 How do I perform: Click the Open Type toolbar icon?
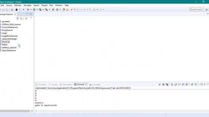point(64,9)
